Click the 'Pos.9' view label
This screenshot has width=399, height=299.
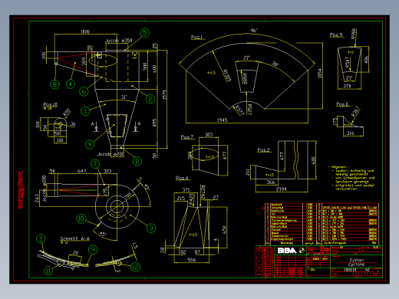point(336,34)
